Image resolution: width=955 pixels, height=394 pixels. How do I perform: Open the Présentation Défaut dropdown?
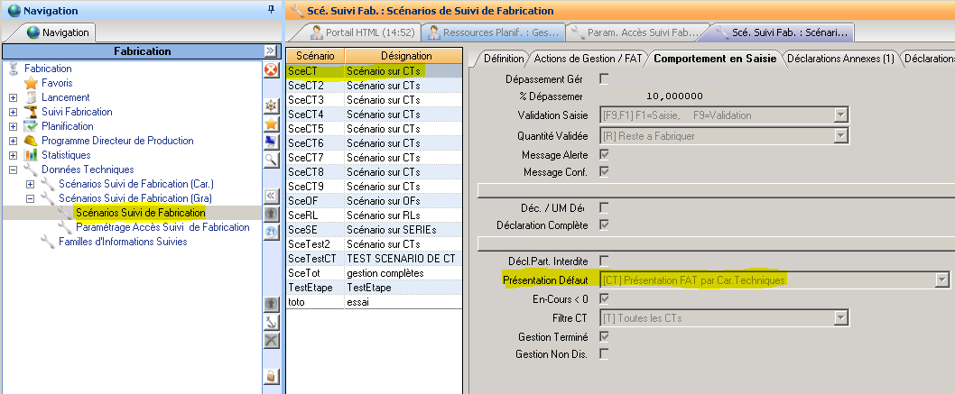(x=942, y=280)
